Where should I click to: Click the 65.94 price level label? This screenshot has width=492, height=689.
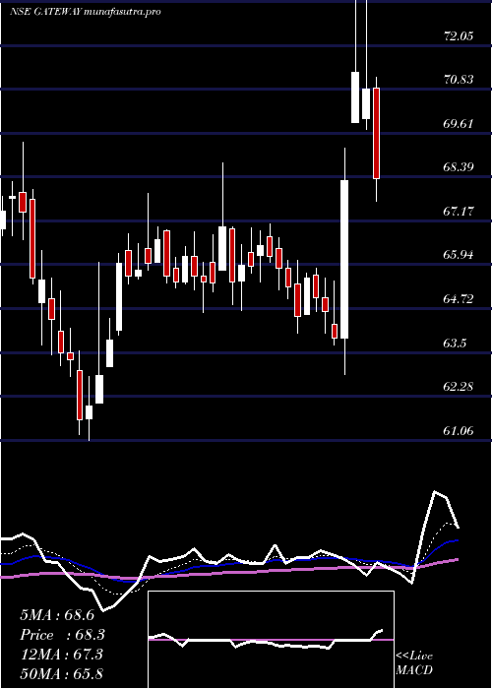(459, 254)
